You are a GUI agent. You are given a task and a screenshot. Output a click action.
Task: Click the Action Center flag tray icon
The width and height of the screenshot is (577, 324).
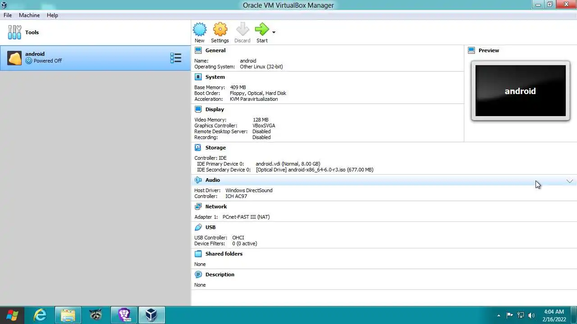pyautogui.click(x=510, y=315)
